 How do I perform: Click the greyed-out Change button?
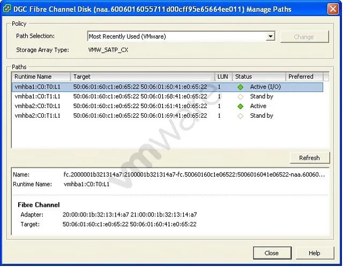[304, 37]
